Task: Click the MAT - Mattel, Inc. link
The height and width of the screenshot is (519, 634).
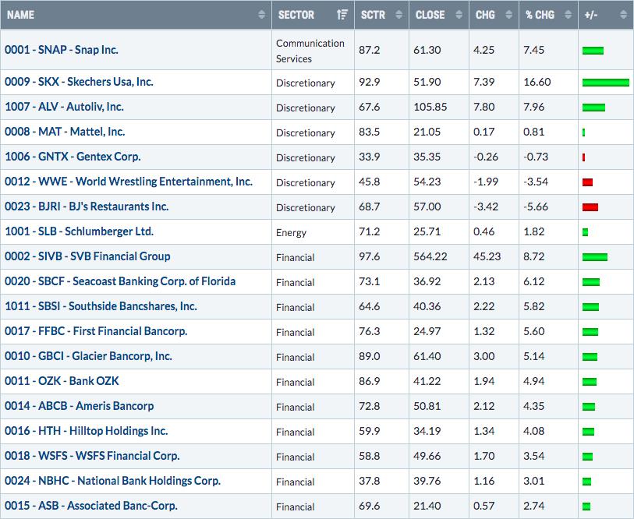Action: [65, 132]
